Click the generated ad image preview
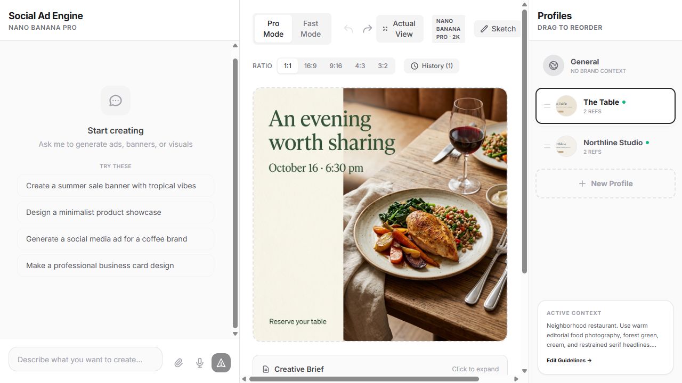 (x=380, y=214)
